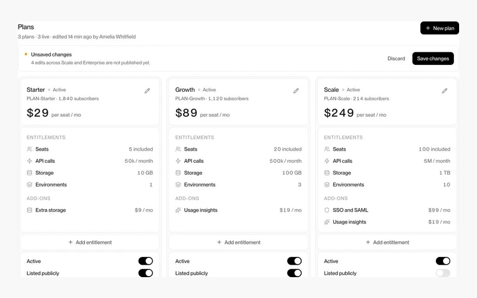Click the '50k / month' API calls value
Viewport: 477px width, 298px height.
[x=139, y=161]
